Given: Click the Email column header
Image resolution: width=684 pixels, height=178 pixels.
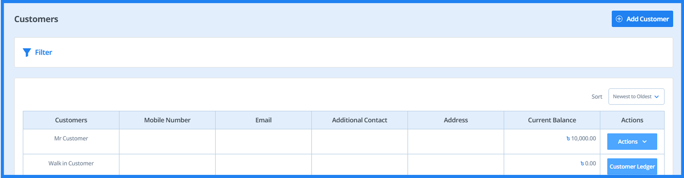Looking at the screenshot, I should (263, 120).
